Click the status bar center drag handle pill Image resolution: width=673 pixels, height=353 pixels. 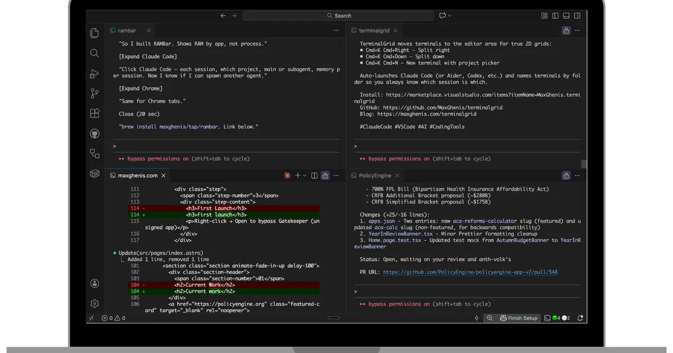(x=334, y=318)
